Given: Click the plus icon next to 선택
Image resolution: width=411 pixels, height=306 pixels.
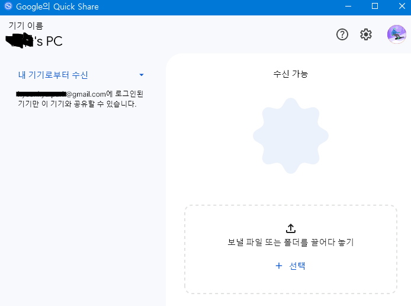Looking at the screenshot, I should [279, 266].
